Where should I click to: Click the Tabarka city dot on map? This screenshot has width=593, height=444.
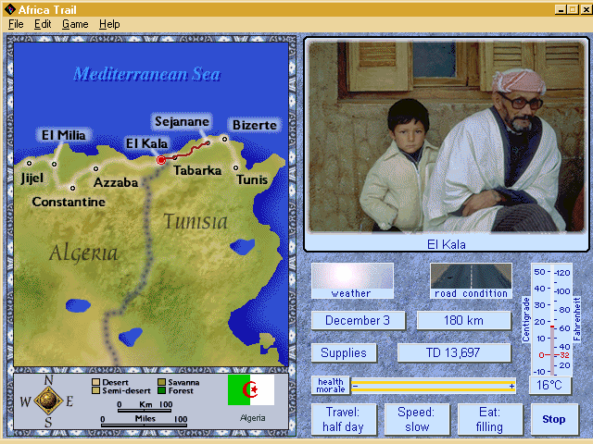coord(175,158)
